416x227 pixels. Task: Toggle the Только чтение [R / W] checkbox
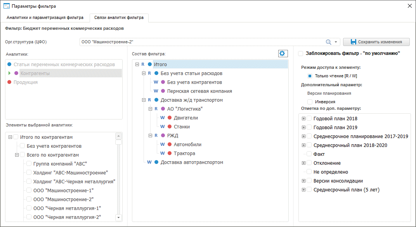[x=310, y=76]
